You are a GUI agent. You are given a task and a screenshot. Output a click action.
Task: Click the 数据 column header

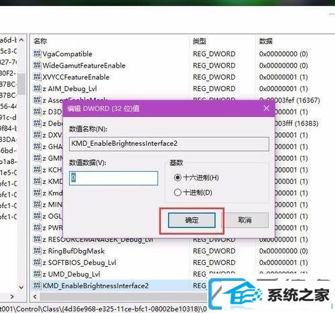tap(266, 41)
